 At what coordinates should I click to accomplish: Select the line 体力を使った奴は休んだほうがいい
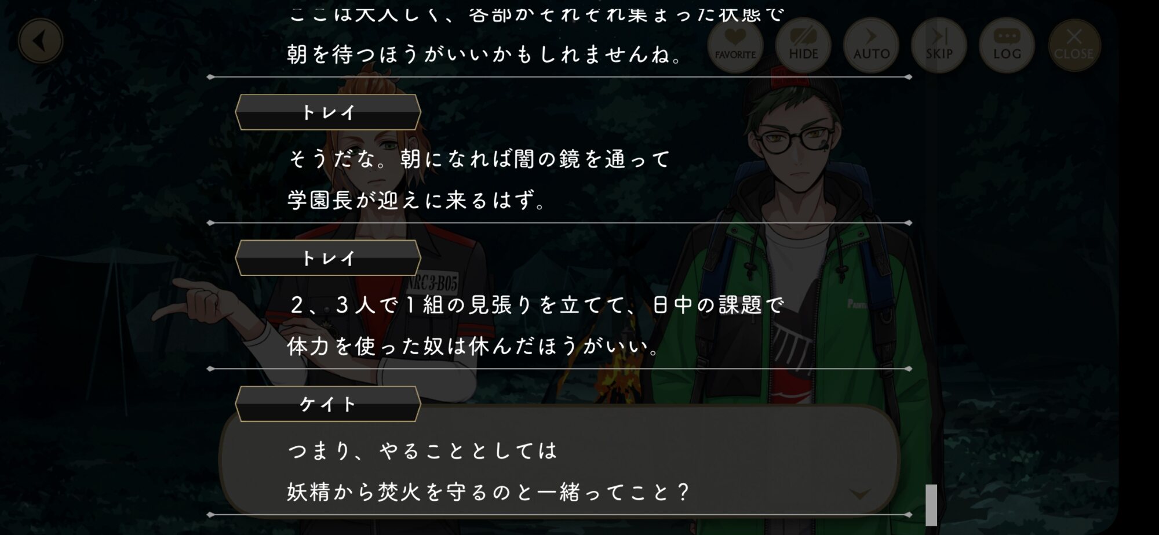pos(473,347)
